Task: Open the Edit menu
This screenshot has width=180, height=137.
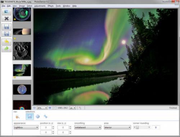Action: click(x=9, y=6)
